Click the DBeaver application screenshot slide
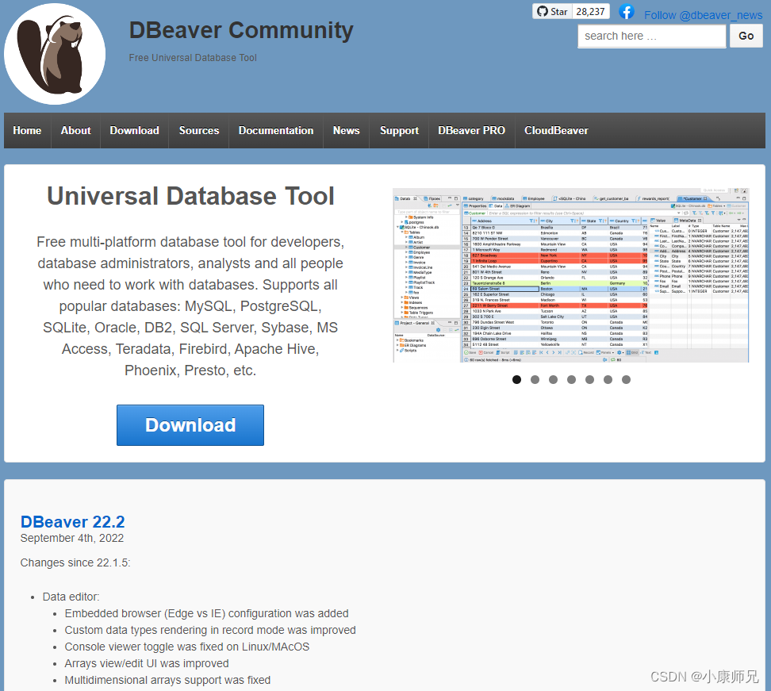Screen dimensions: 771x691 [571, 275]
